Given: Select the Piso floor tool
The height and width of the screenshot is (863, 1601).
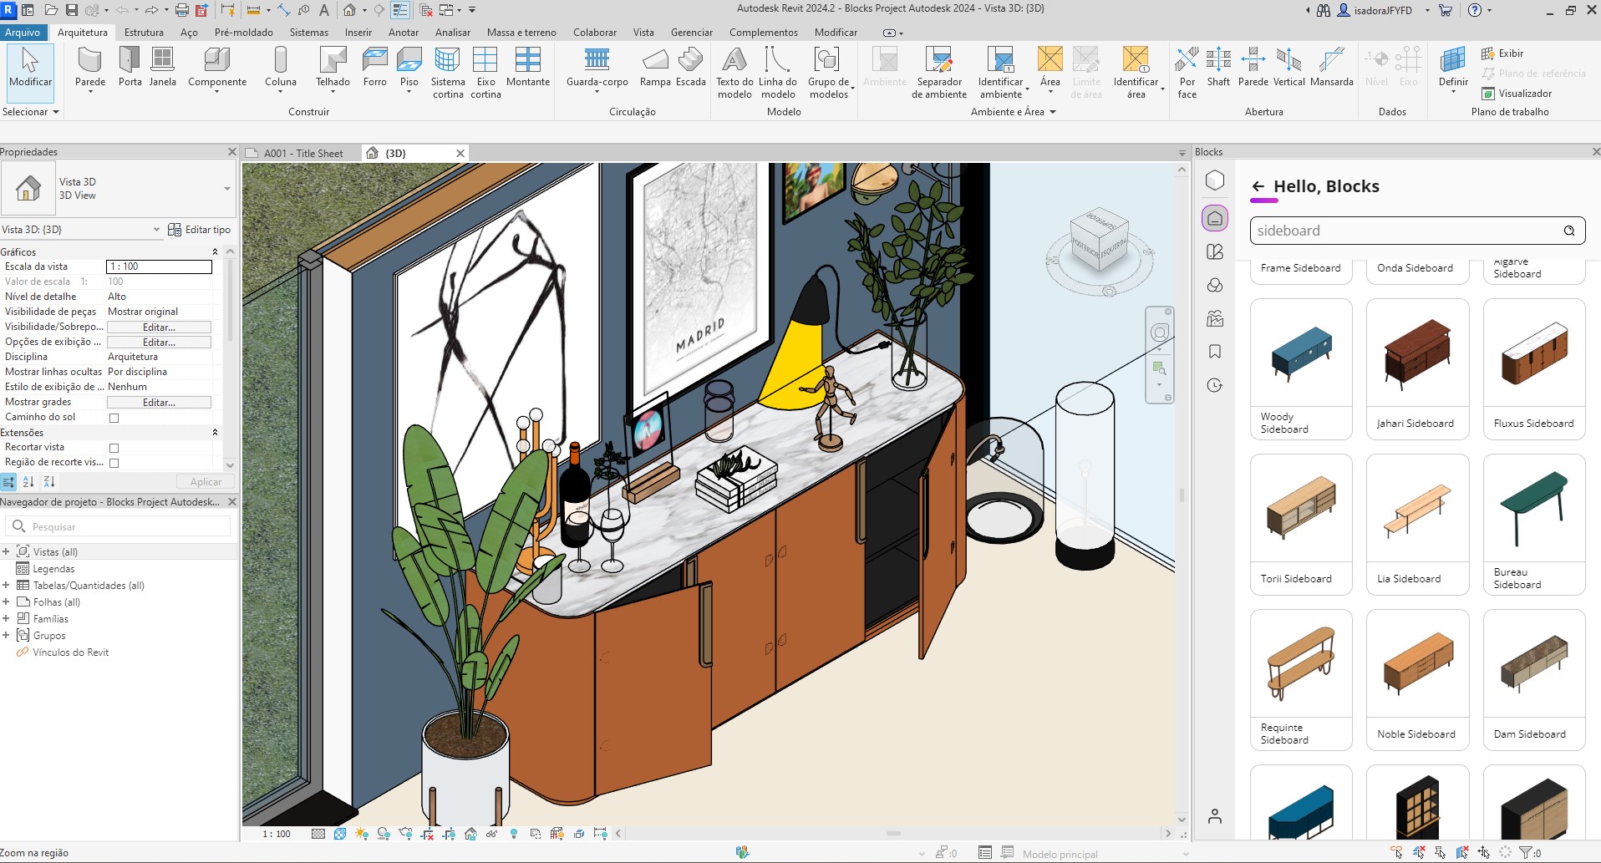Looking at the screenshot, I should point(409,67).
